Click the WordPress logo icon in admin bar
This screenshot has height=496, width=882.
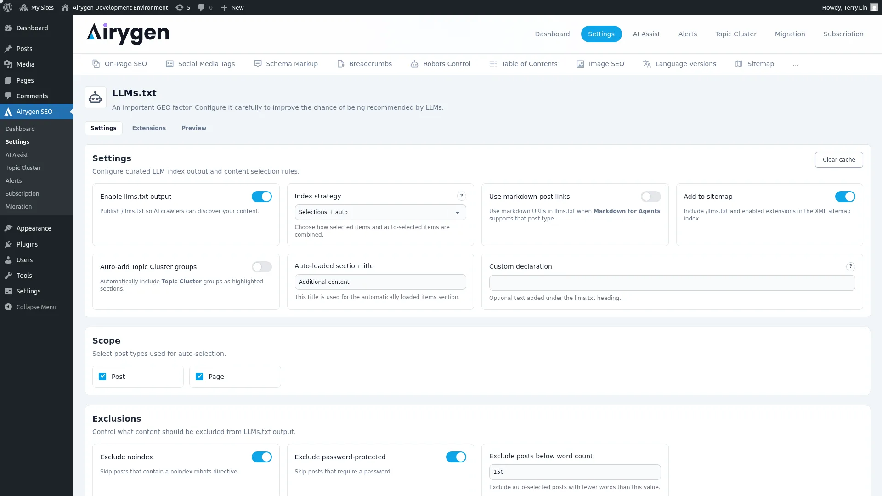click(x=8, y=7)
